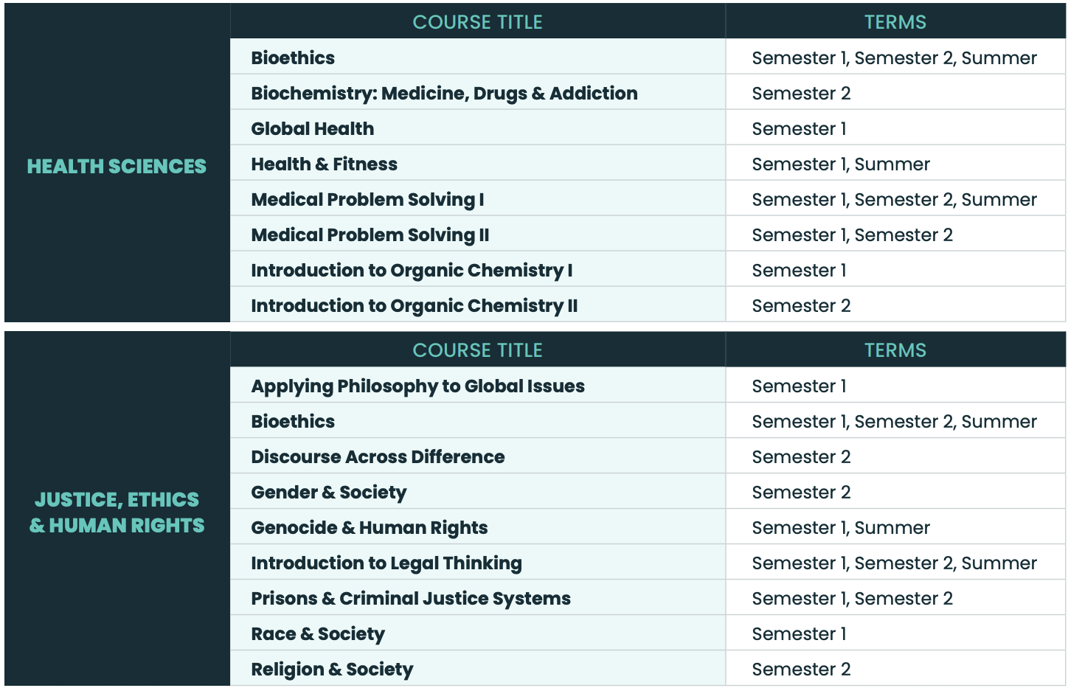
Task: Open the Genocide & Human Rights course
Action: pos(369,528)
